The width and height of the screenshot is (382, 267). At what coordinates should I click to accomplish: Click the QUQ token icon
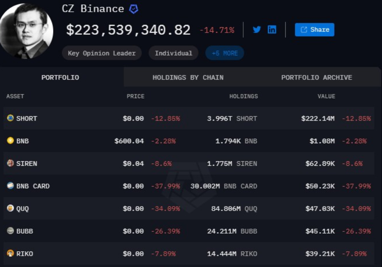click(10, 208)
